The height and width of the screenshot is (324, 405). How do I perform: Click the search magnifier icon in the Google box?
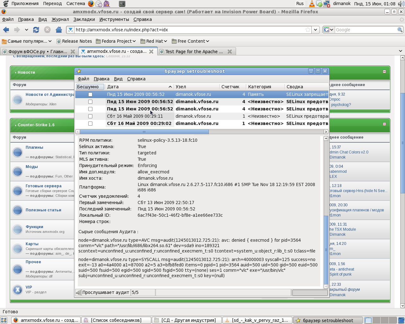400,30
